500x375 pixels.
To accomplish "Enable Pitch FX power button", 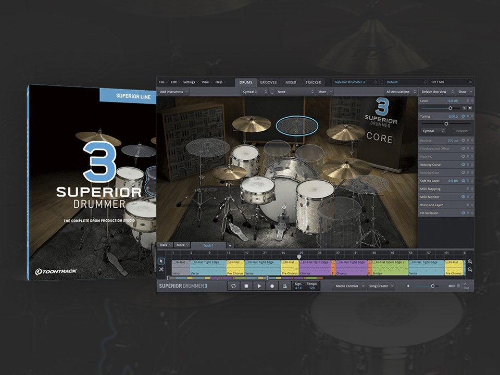I will pyautogui.click(x=463, y=157).
